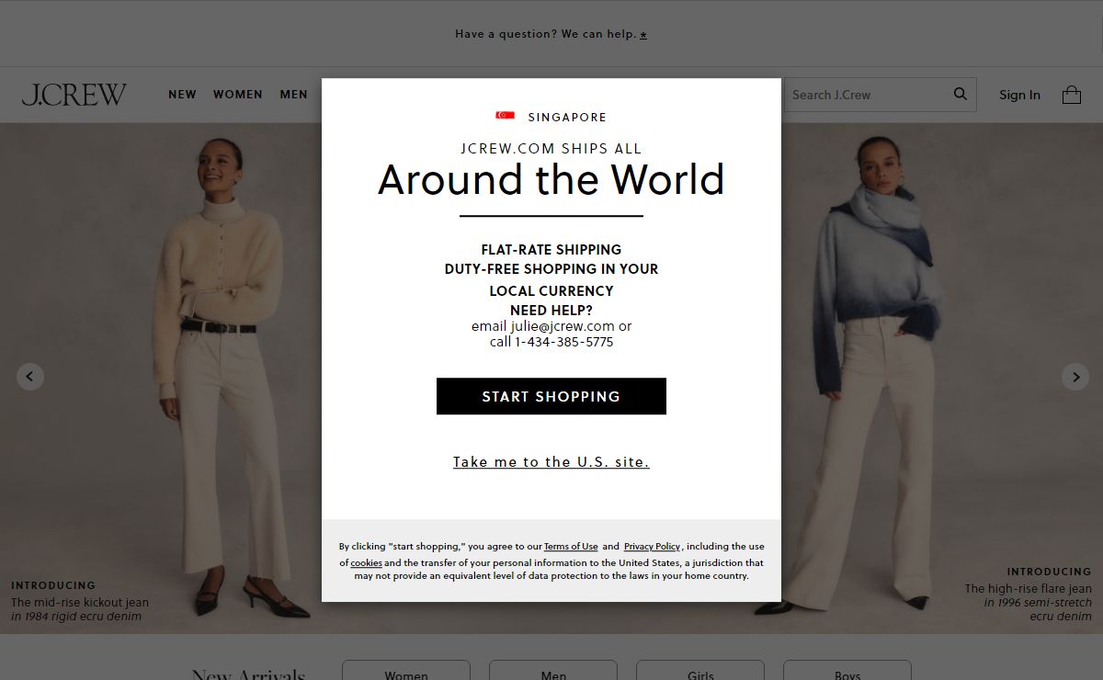
Task: Open the Privacy Policy link
Action: [652, 547]
